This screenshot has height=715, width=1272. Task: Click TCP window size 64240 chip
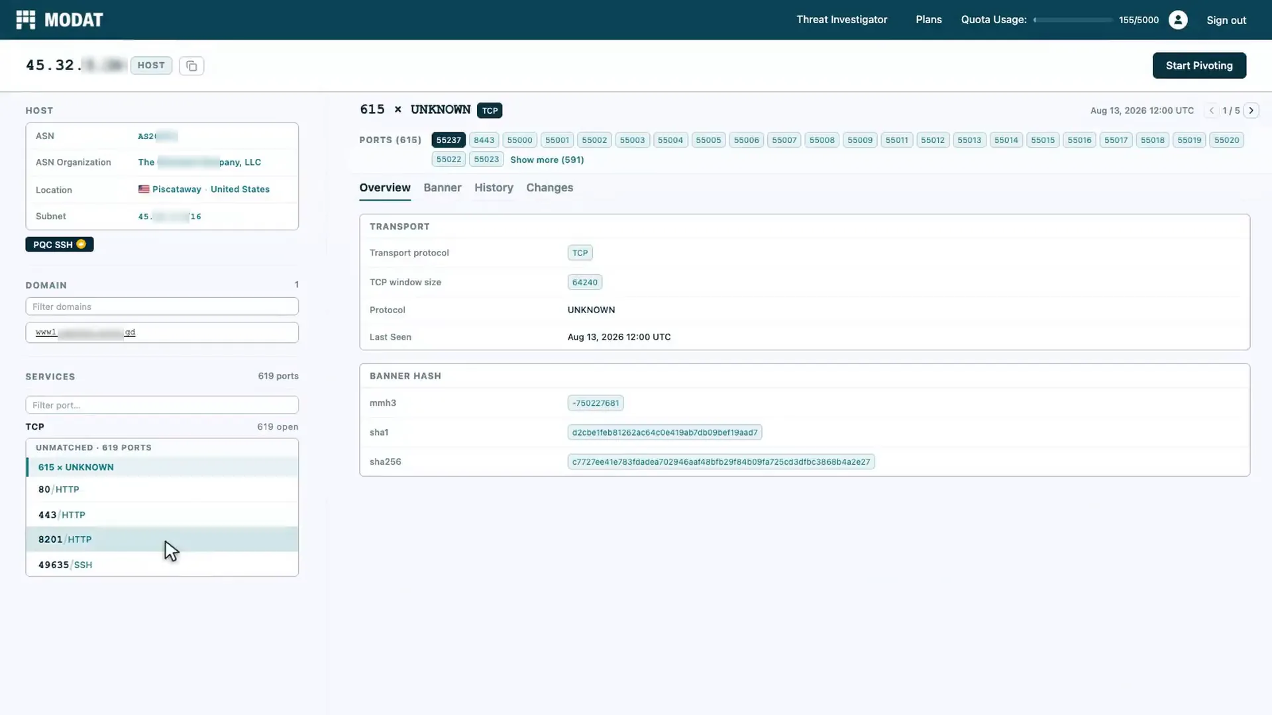coord(585,282)
